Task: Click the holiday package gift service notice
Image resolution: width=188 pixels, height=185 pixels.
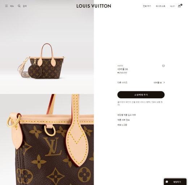Action: point(140,103)
